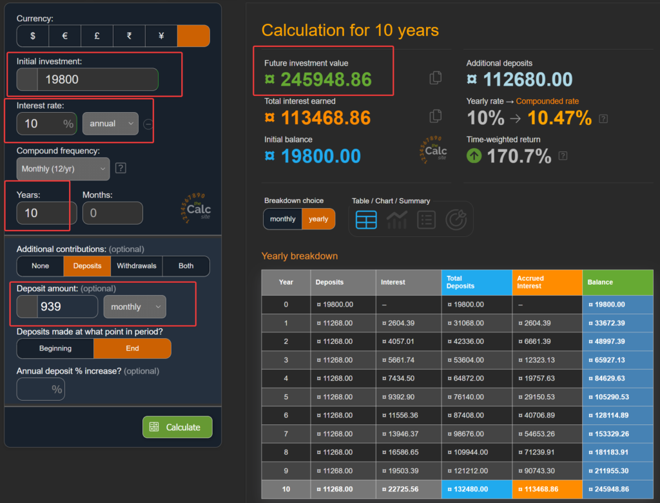Copy the future investment value
Viewport: 660px width, 503px height.
[436, 78]
